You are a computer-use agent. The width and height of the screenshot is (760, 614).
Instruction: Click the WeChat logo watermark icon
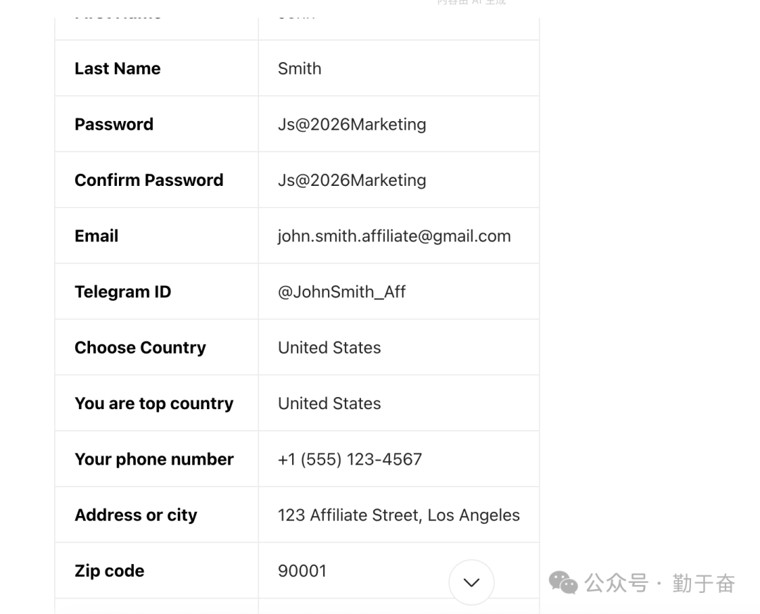point(563,583)
